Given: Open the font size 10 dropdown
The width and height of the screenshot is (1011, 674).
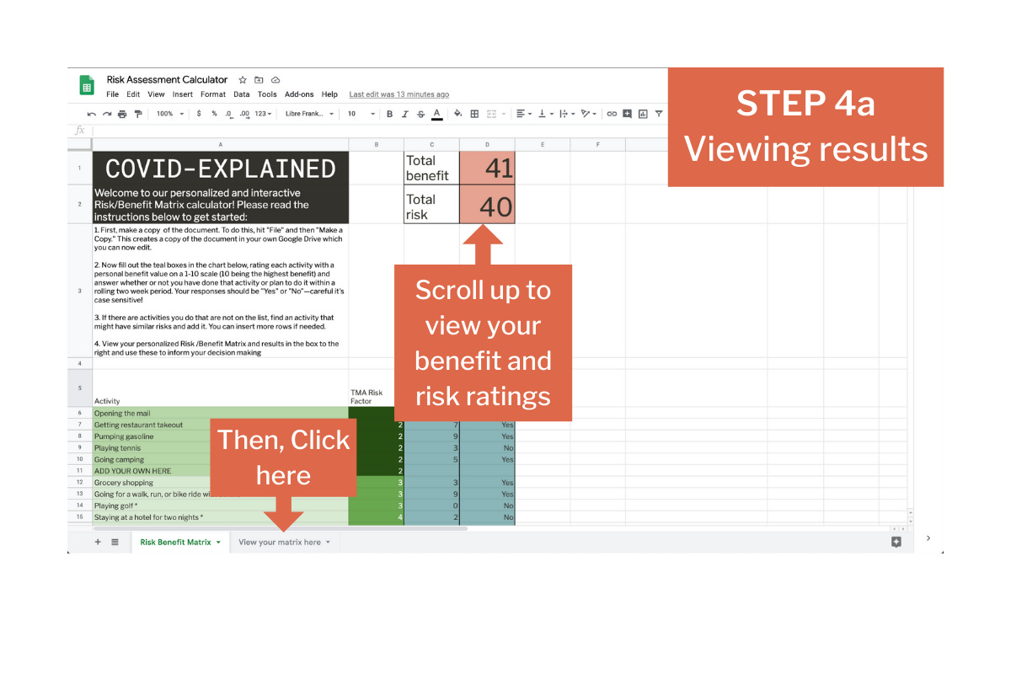Looking at the screenshot, I should (x=361, y=114).
